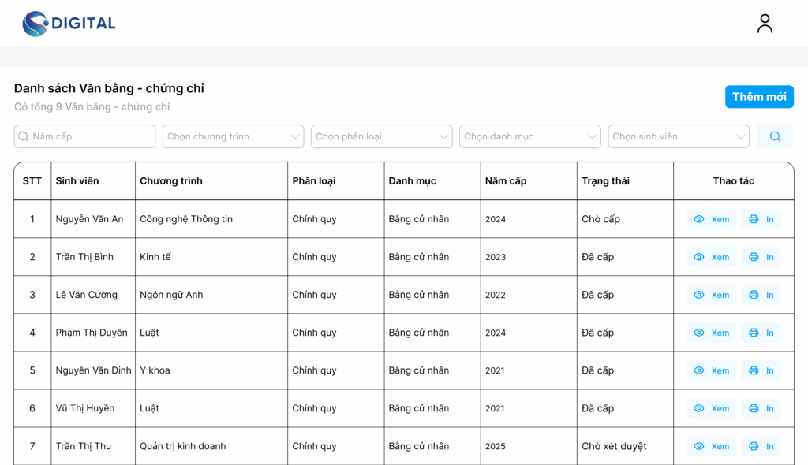Open the Chọn sinh viên dropdown
The height and width of the screenshot is (465, 808).
[678, 136]
